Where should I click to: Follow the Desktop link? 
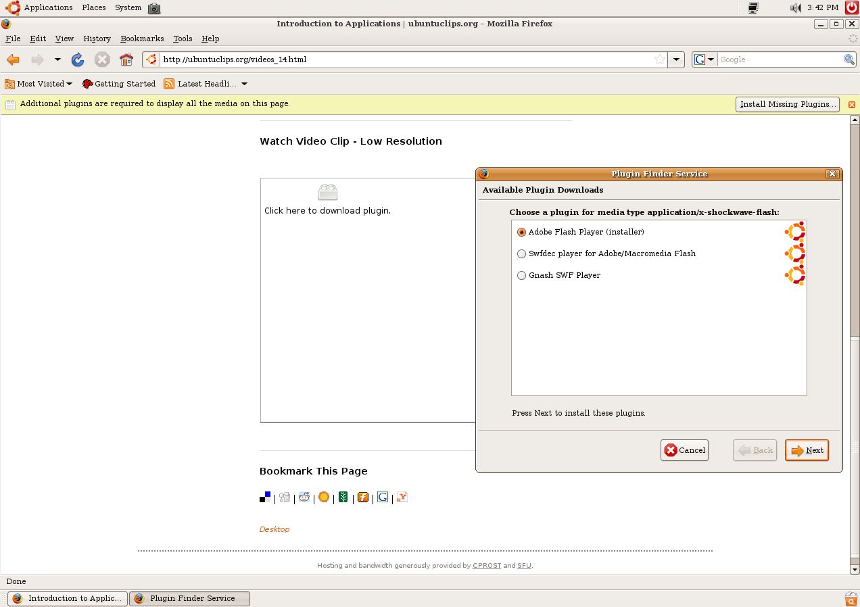pos(274,529)
